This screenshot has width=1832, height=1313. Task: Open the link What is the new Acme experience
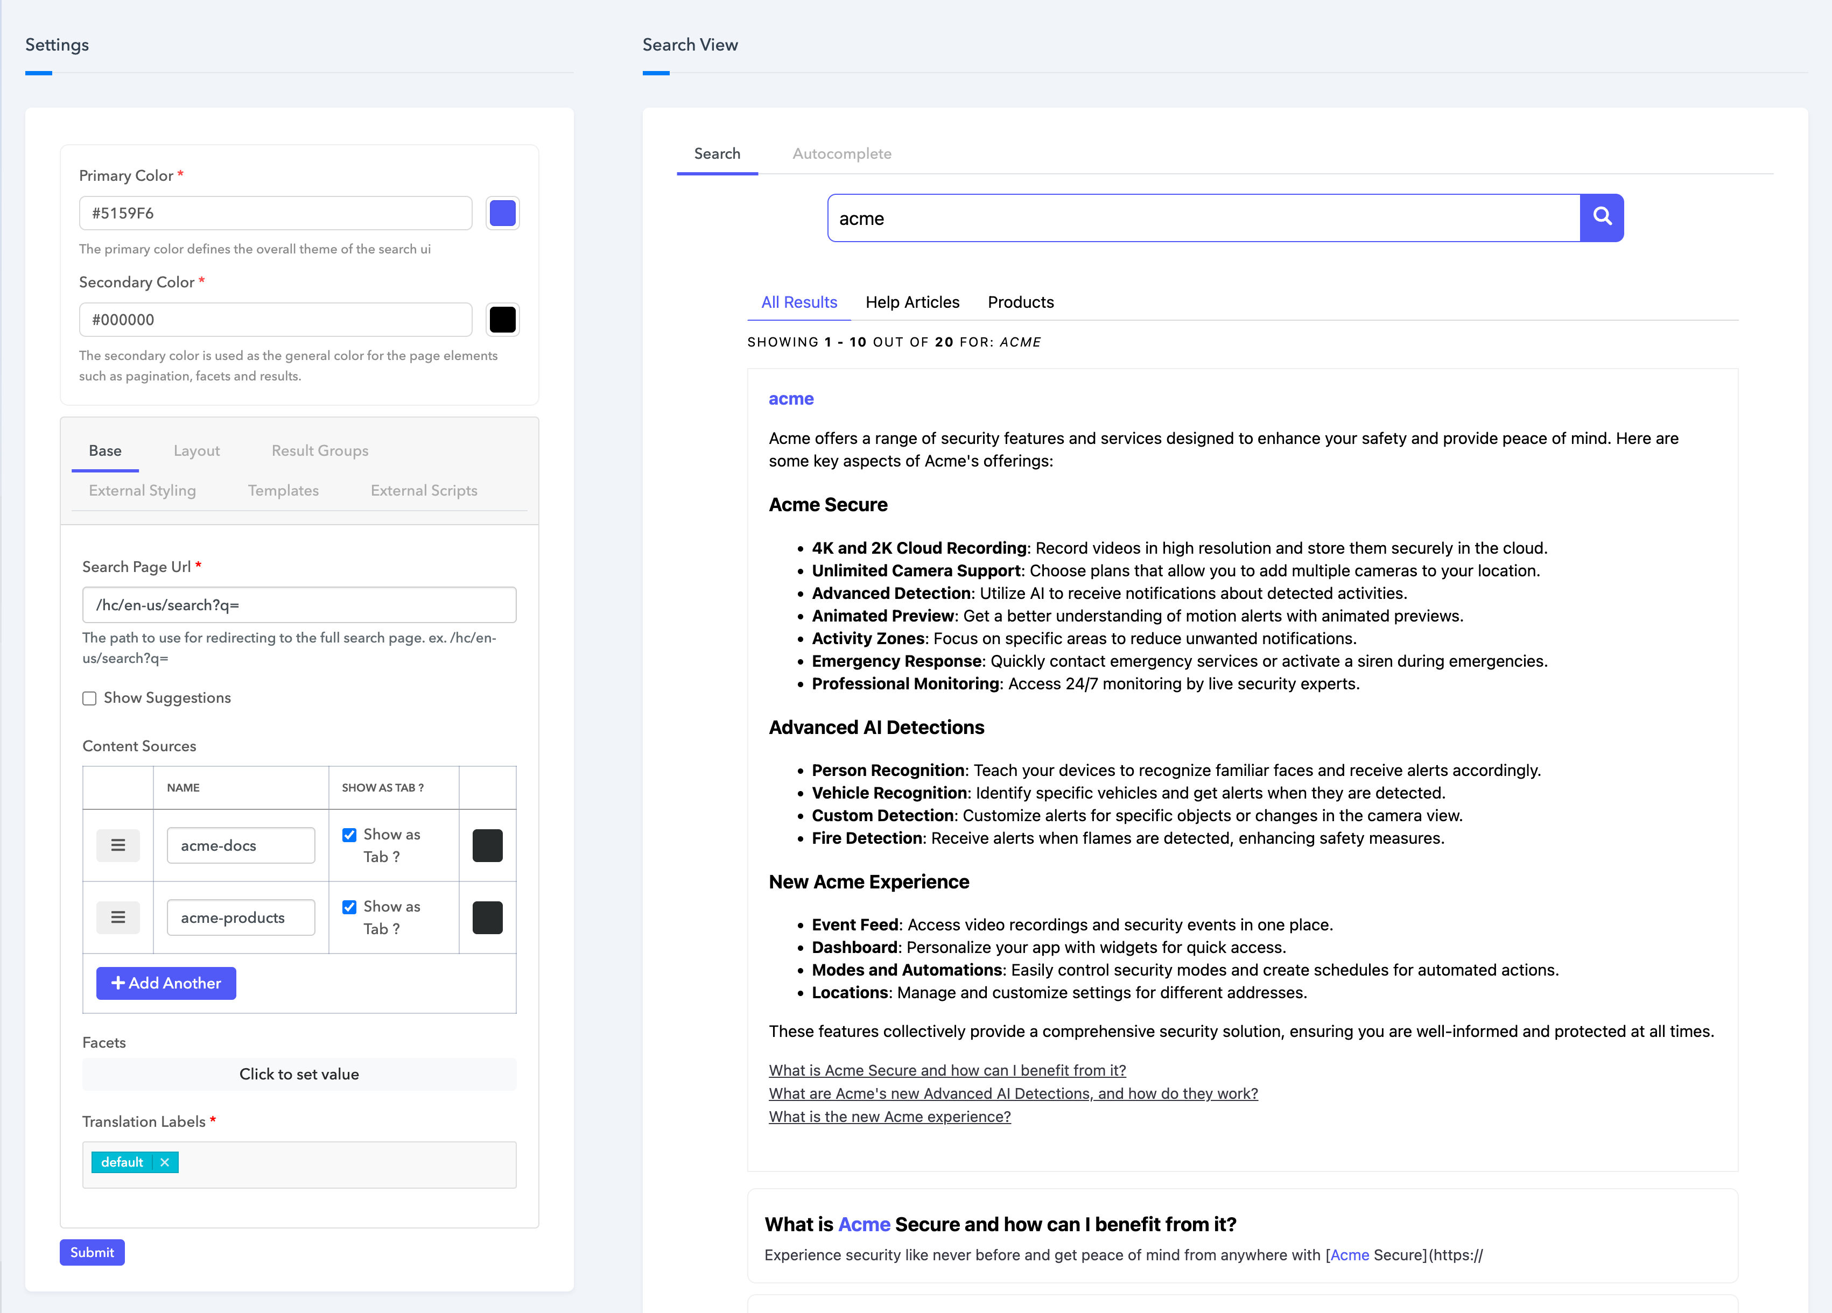point(889,1117)
